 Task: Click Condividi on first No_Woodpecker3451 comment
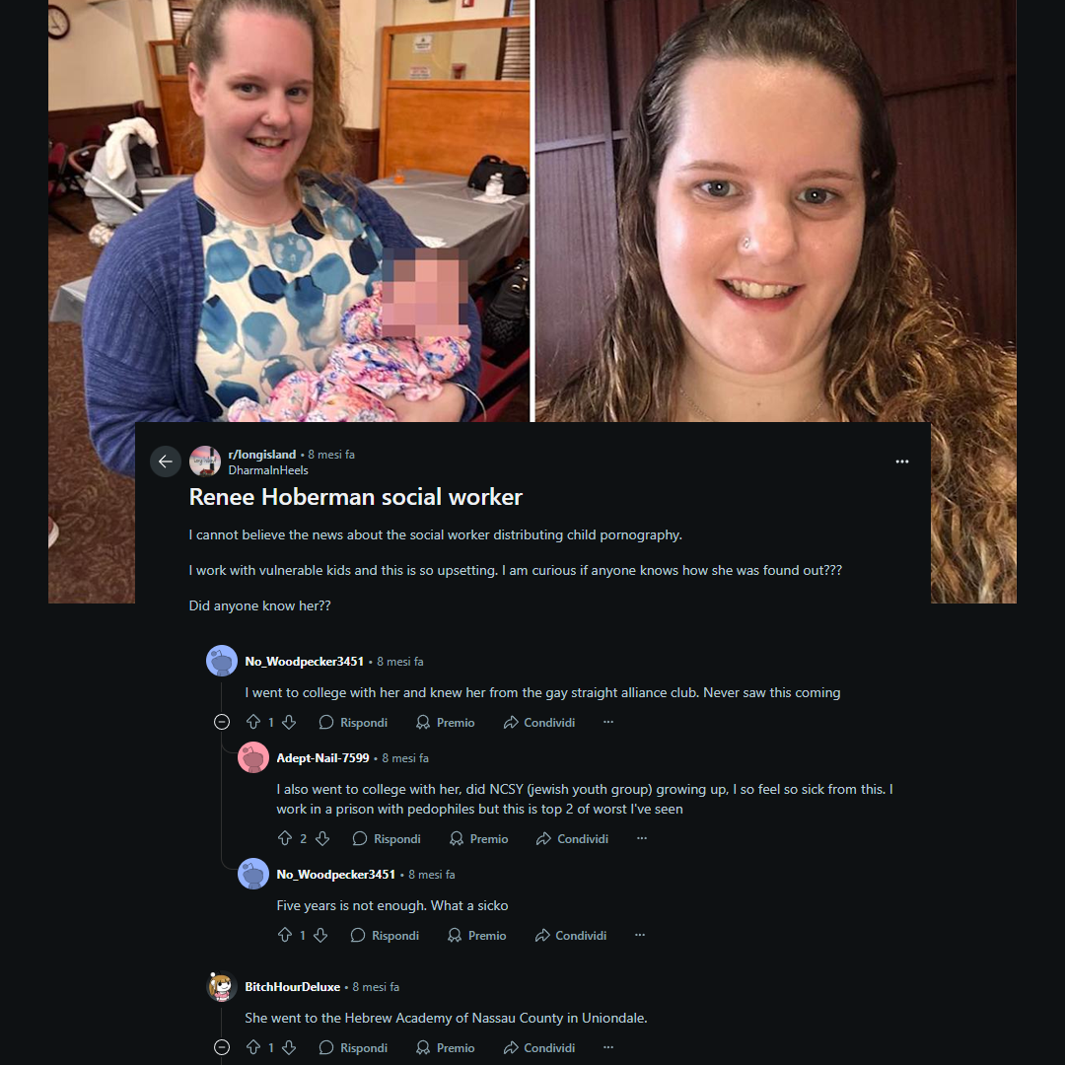click(540, 722)
